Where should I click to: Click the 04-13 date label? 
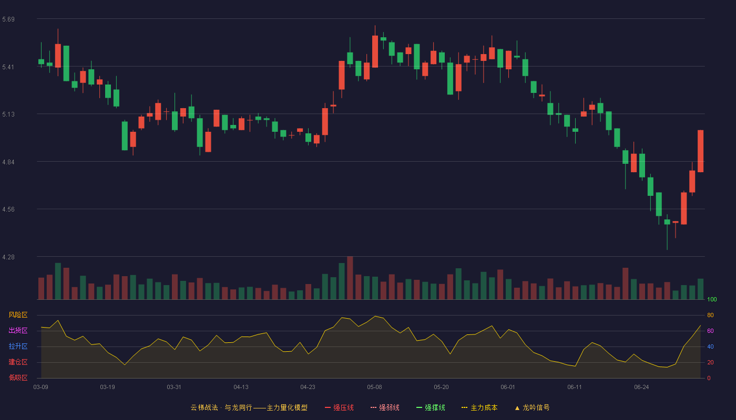tap(241, 387)
